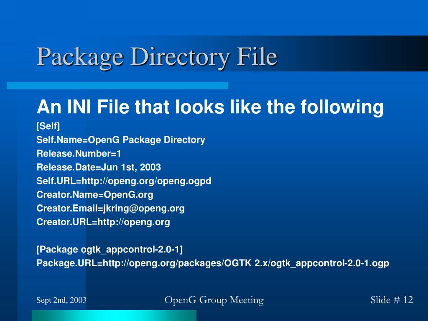Select the 'Release.Number=1' line

pyautogui.click(x=79, y=153)
